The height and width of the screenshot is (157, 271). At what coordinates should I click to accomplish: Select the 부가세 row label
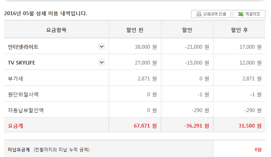point(15,78)
